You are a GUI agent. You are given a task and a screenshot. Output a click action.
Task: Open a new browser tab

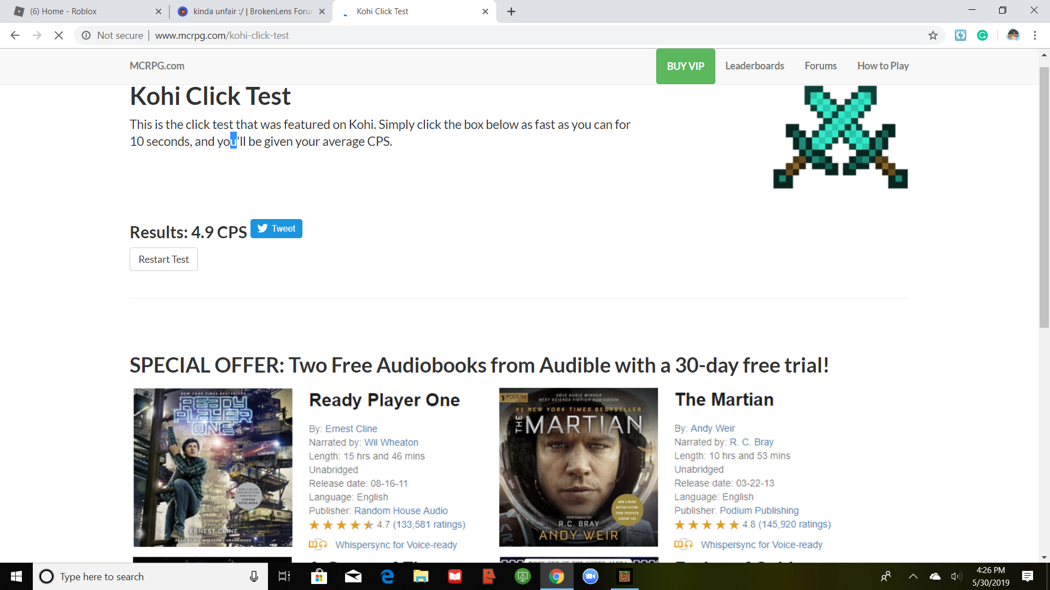click(x=511, y=11)
